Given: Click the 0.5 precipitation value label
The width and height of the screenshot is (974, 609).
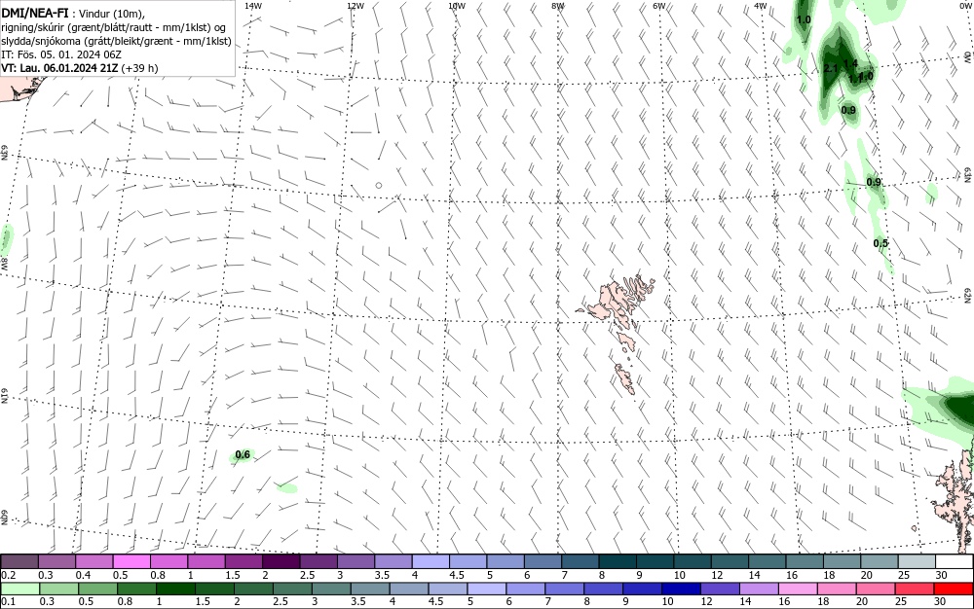Looking at the screenshot, I should point(880,243).
